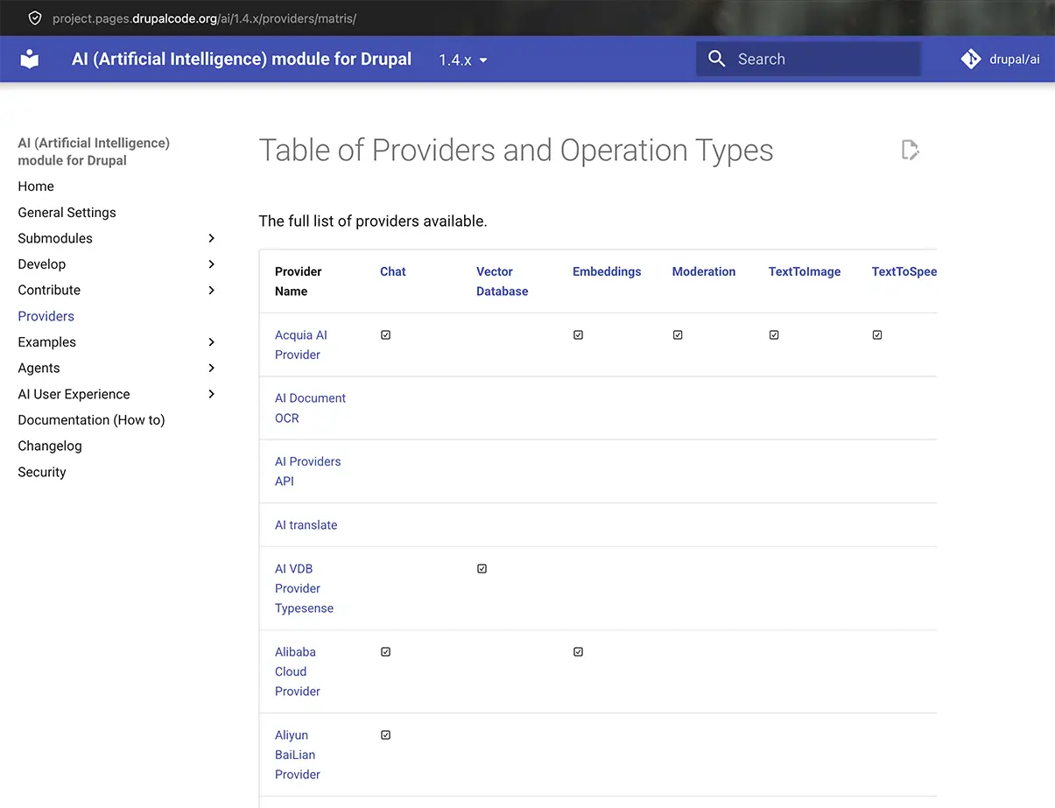The image size is (1055, 808).
Task: Open Documentation (How to) page
Action: coord(91,420)
